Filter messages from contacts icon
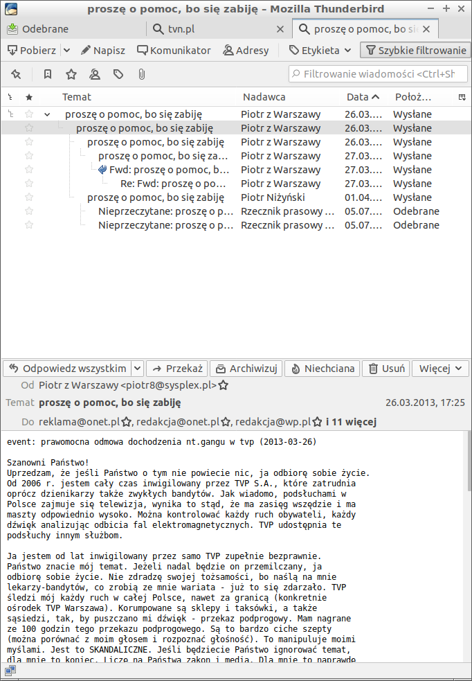This screenshot has height=681, width=472. click(x=95, y=74)
